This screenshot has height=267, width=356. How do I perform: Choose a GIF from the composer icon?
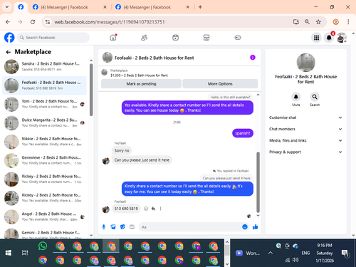(132, 227)
